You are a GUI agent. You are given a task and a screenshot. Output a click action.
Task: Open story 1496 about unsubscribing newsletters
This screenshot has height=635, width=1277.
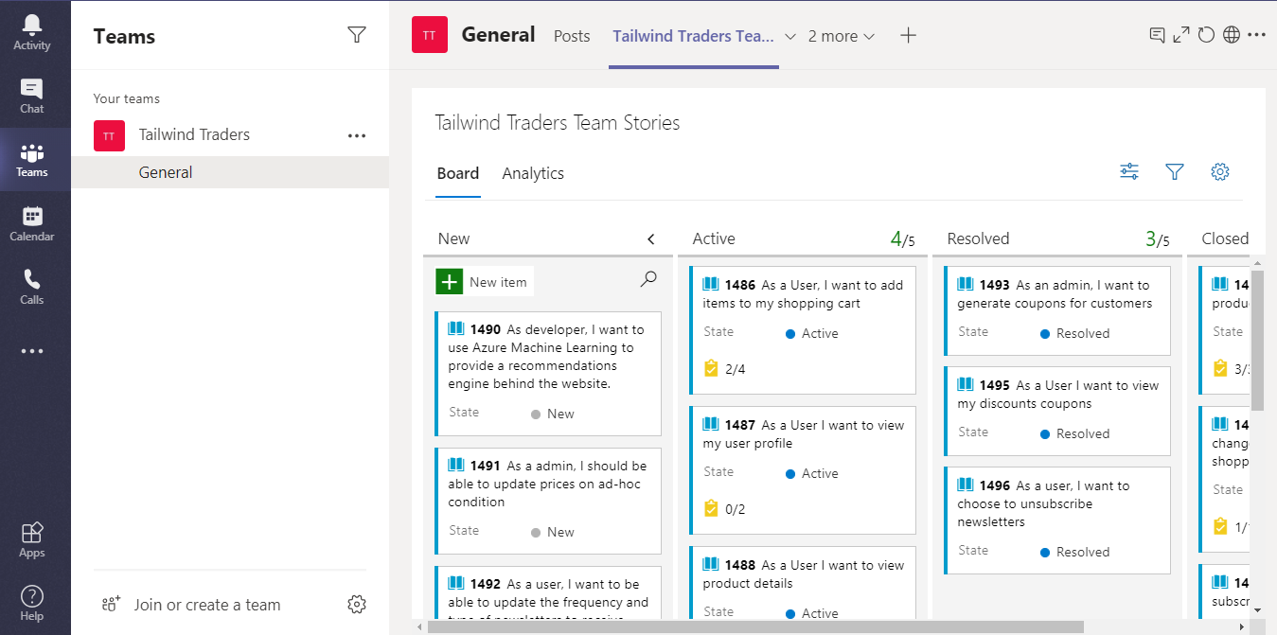[1043, 503]
